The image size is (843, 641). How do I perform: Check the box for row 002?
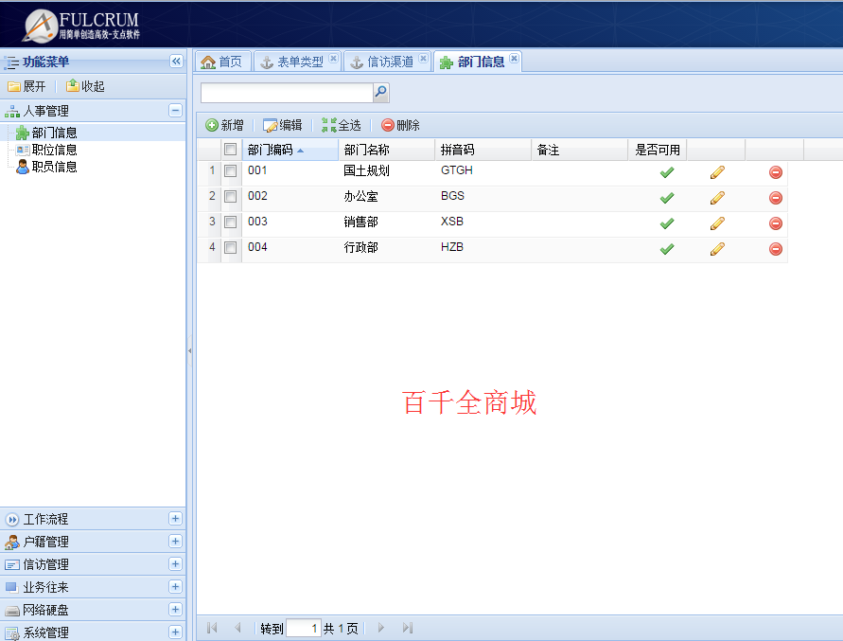tap(230, 196)
